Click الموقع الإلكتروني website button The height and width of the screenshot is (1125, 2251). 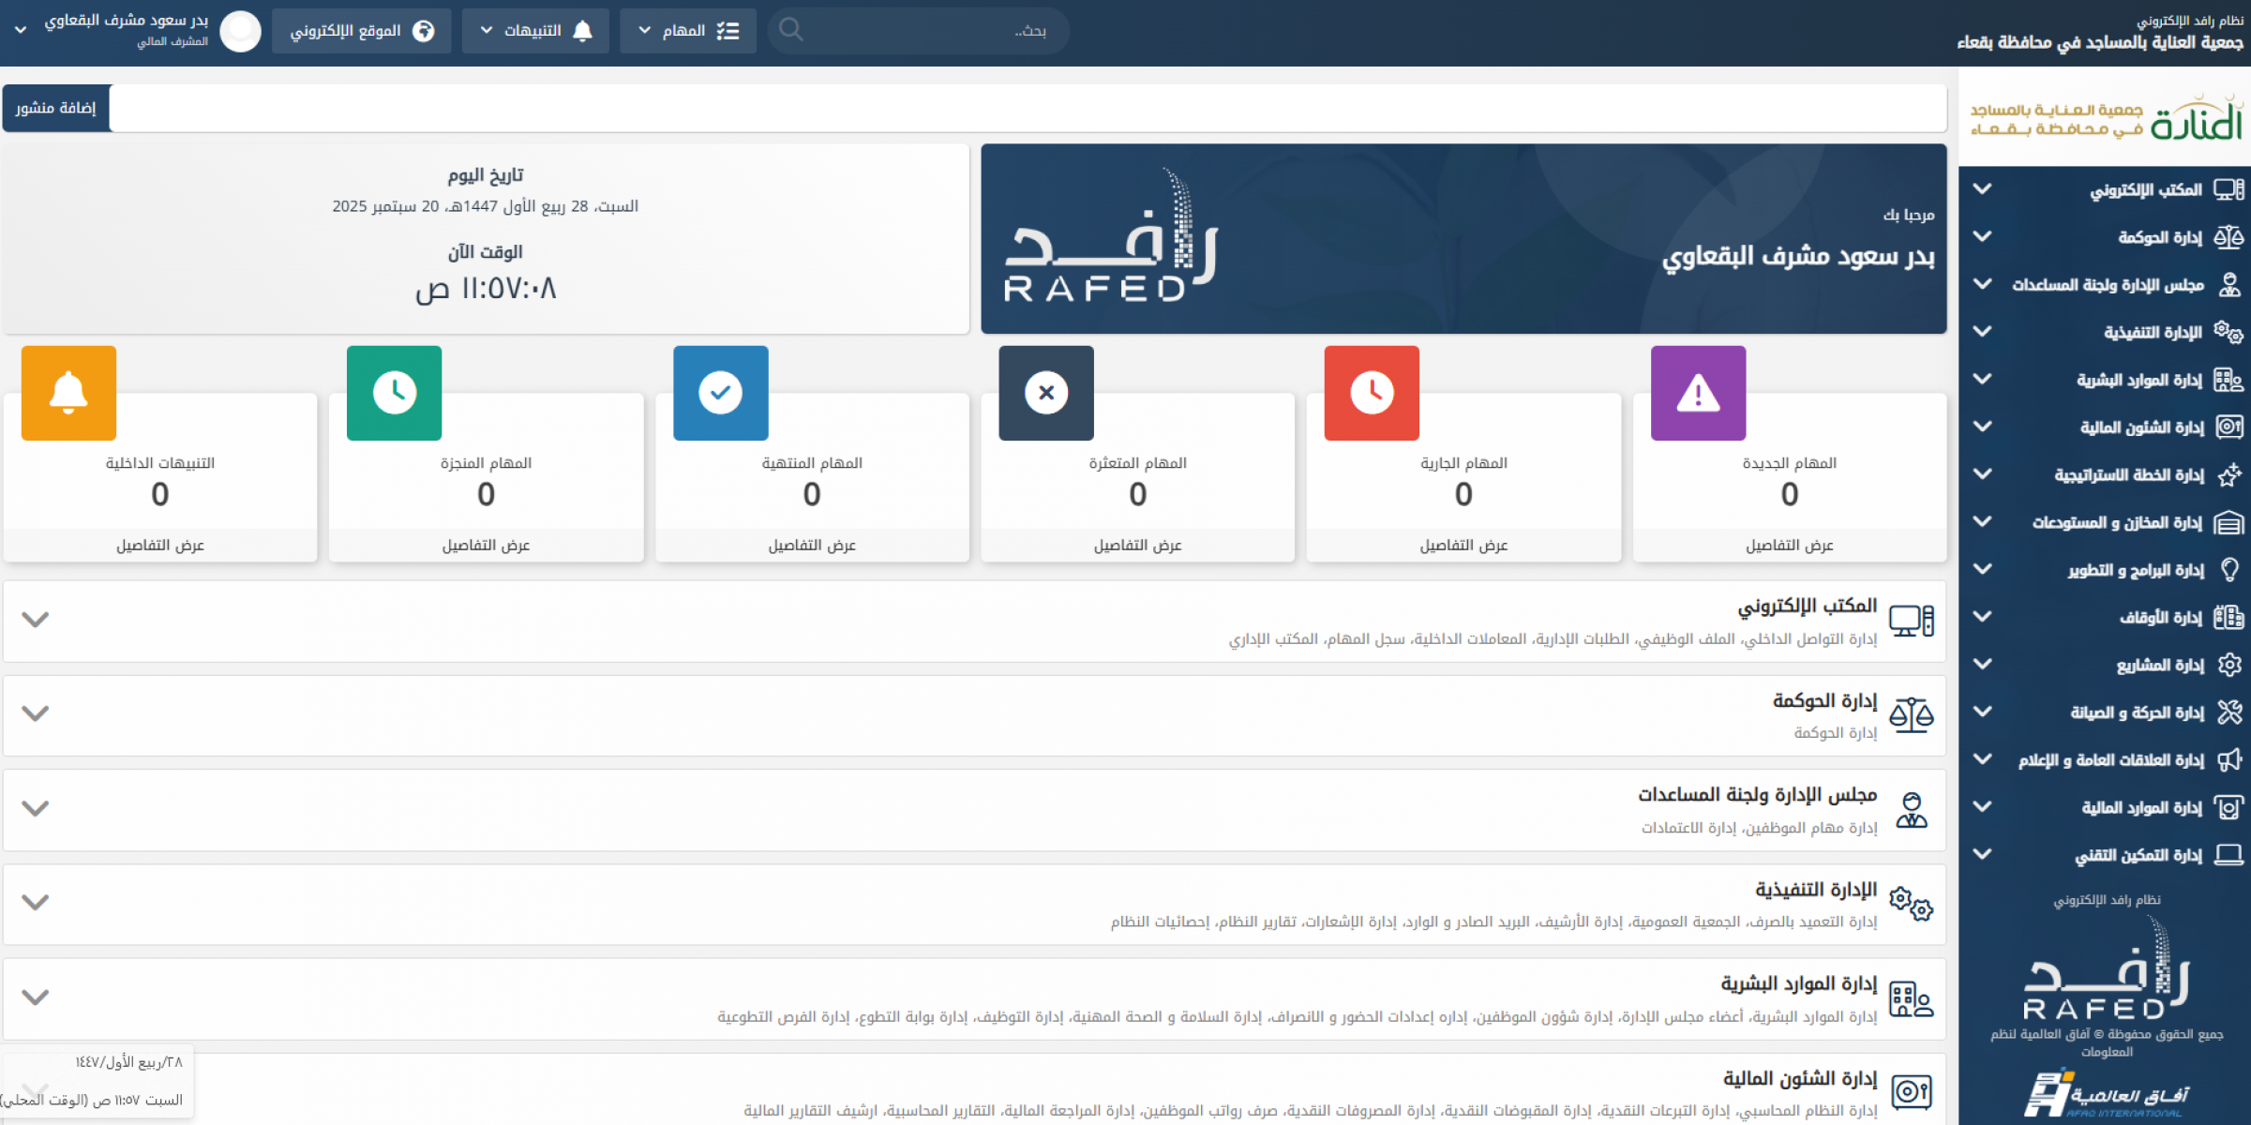[361, 31]
